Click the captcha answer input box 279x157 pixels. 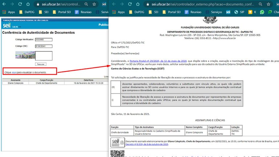pyautogui.click(x=44, y=56)
